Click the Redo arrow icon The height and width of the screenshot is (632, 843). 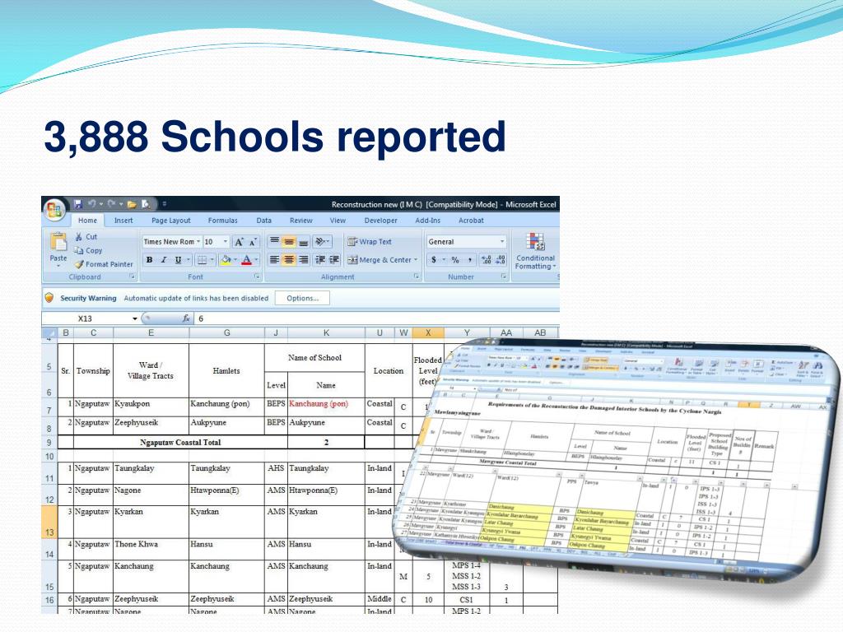point(111,204)
